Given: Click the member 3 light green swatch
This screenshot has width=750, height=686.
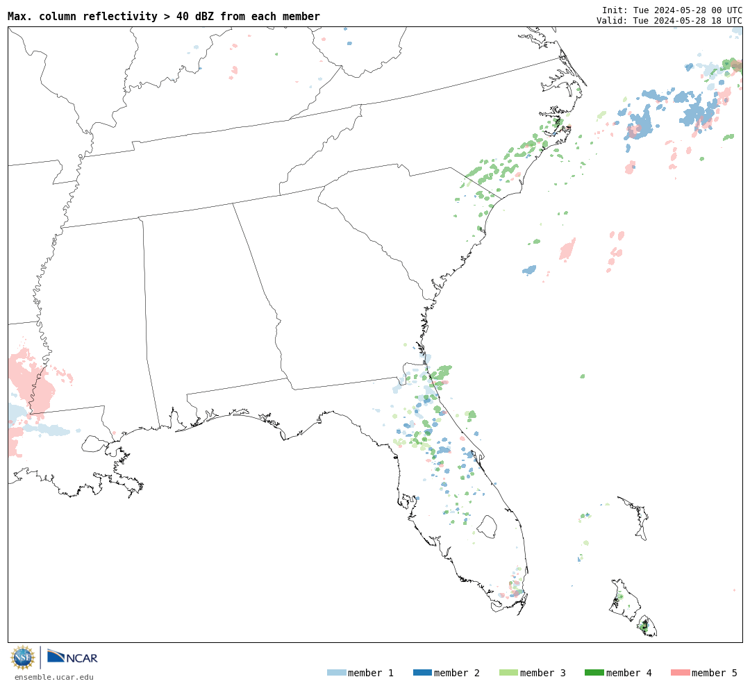Looking at the screenshot, I should (x=508, y=673).
